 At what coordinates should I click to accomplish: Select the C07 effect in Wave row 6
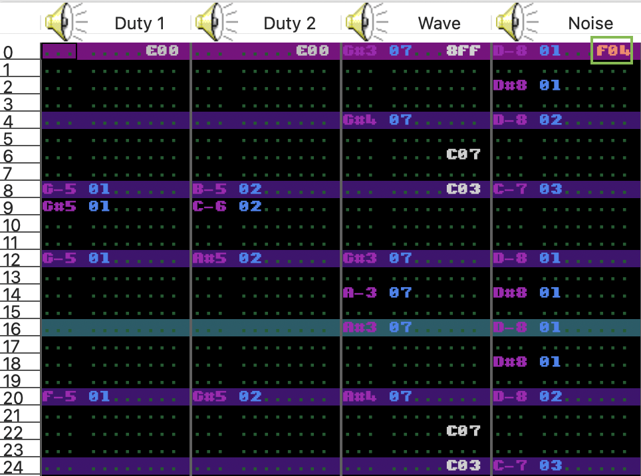pos(463,154)
